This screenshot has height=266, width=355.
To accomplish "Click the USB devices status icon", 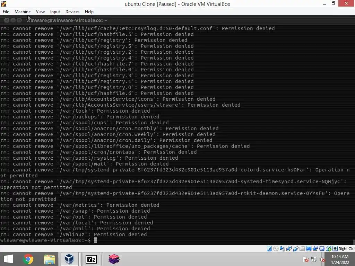I will 295,249.
